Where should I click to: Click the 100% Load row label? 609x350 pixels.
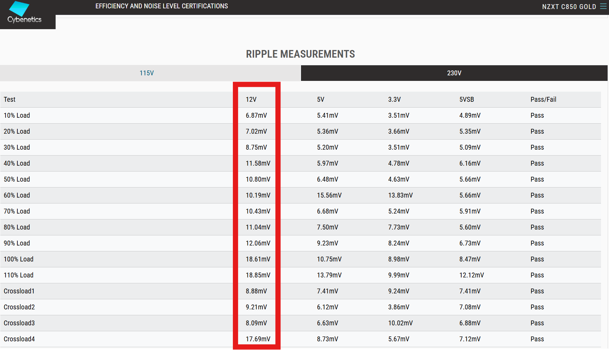(18, 259)
